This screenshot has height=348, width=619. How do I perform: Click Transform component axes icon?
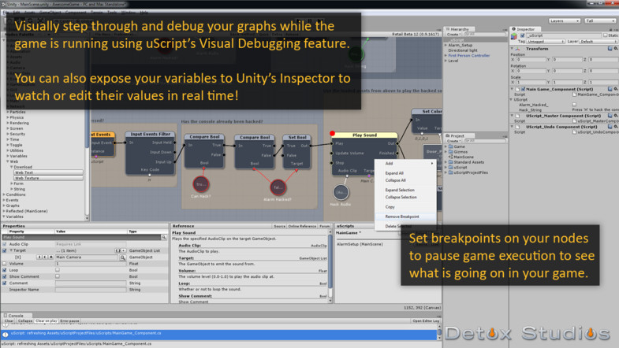click(518, 49)
